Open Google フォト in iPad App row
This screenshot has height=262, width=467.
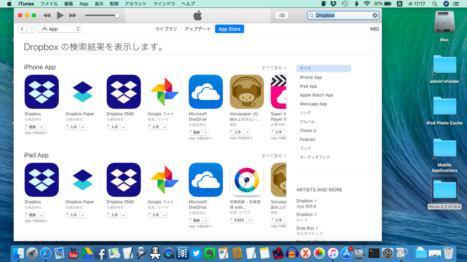[x=165, y=180]
